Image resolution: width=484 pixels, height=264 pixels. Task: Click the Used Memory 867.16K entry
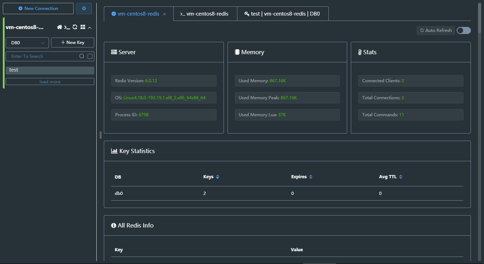click(x=287, y=81)
